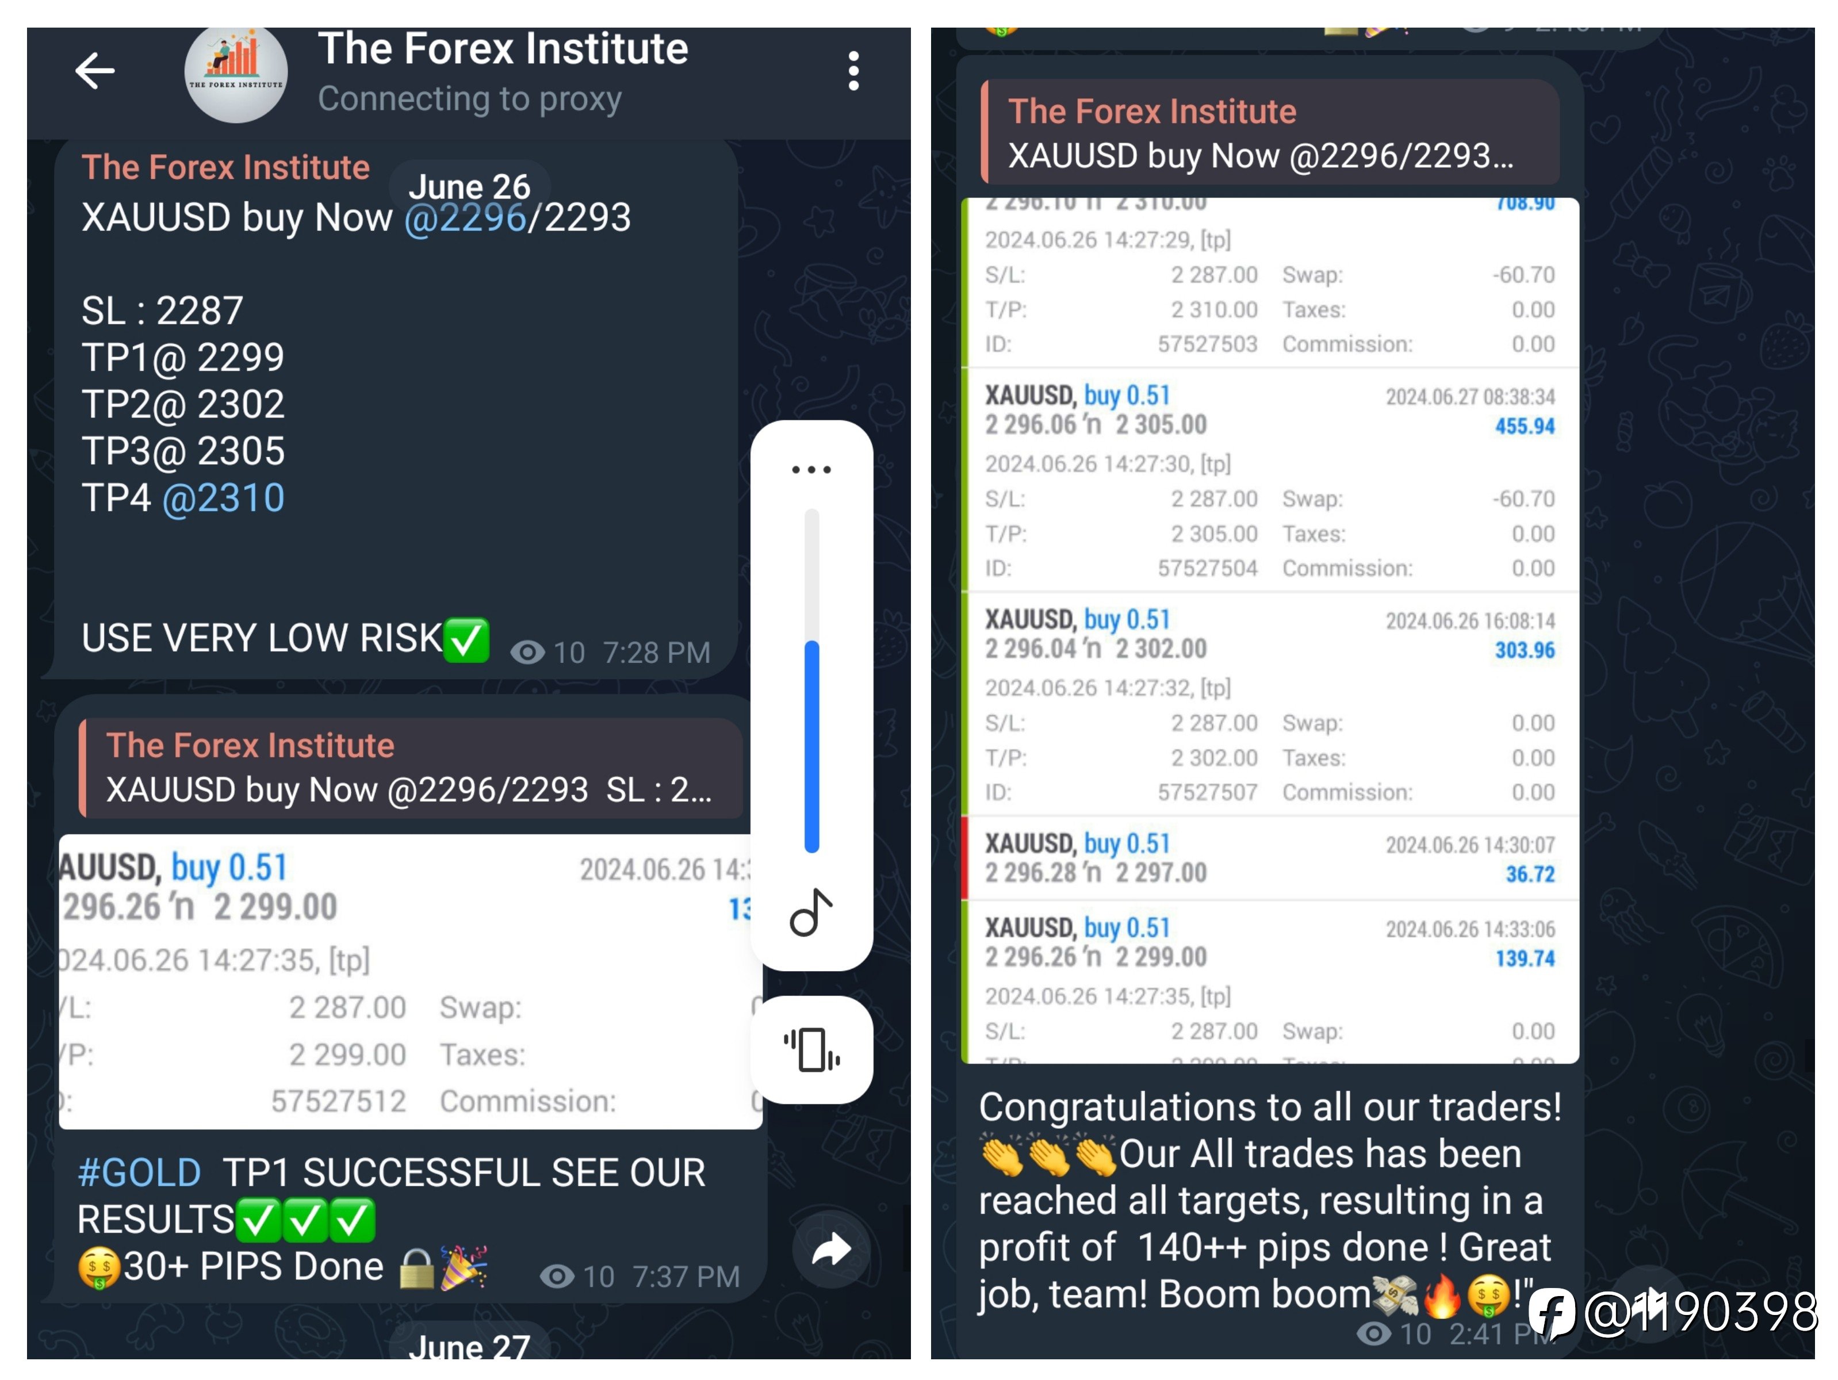The width and height of the screenshot is (1838, 1380).
Task: Expand volume panel three-dot options
Action: coord(812,469)
